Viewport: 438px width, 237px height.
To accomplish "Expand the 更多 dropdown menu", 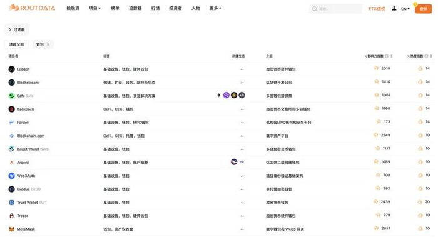I will [215, 8].
